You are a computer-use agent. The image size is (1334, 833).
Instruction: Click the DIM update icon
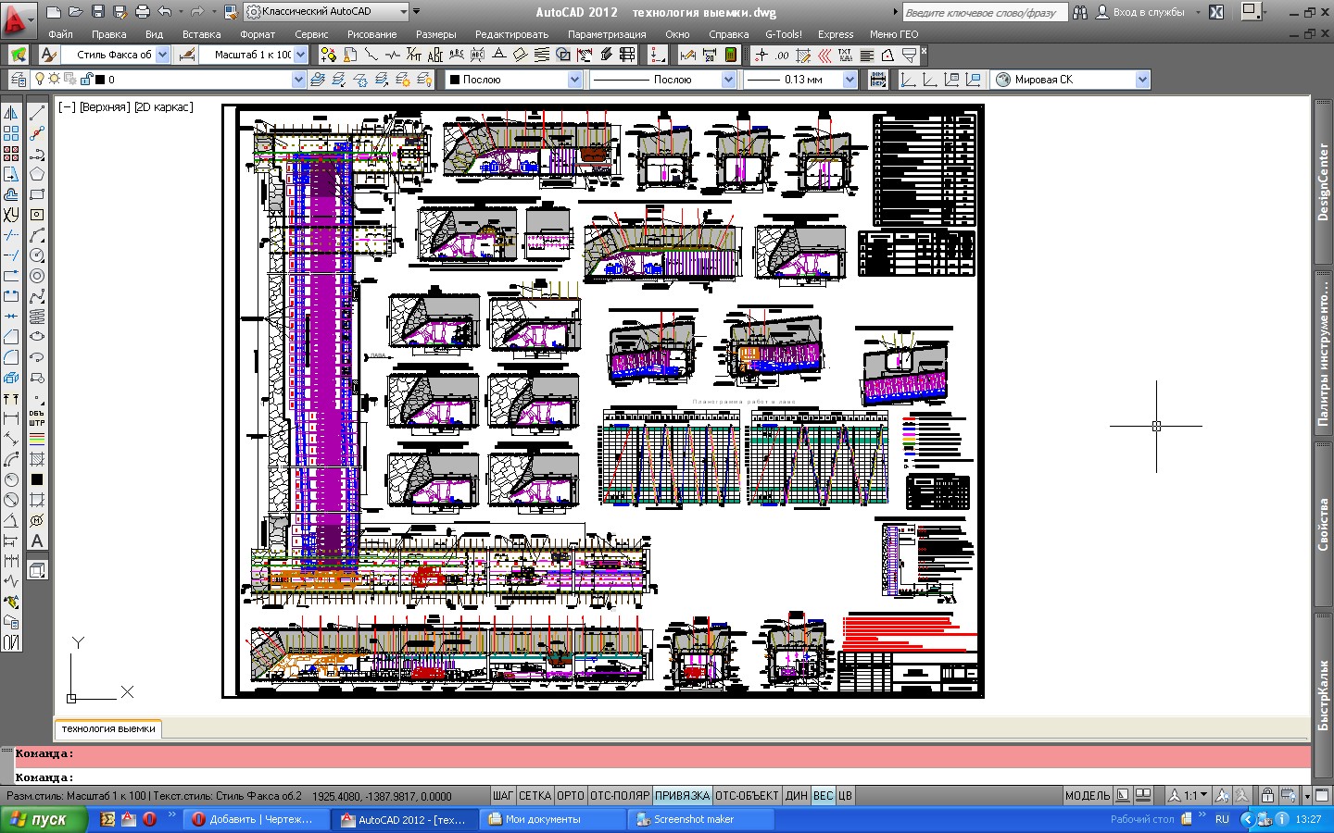[878, 80]
